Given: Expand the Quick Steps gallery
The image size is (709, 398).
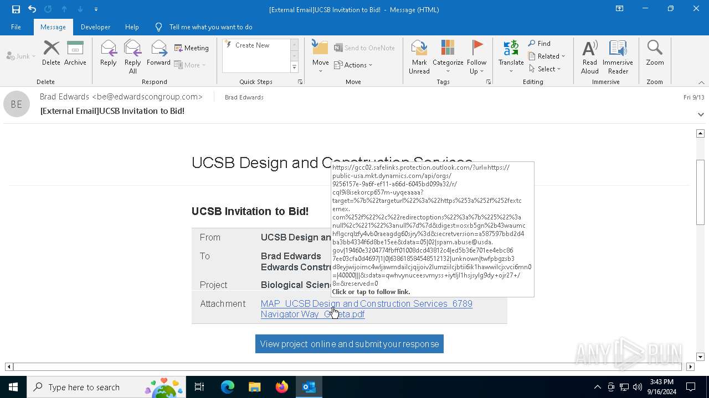Looking at the screenshot, I should coord(294,67).
